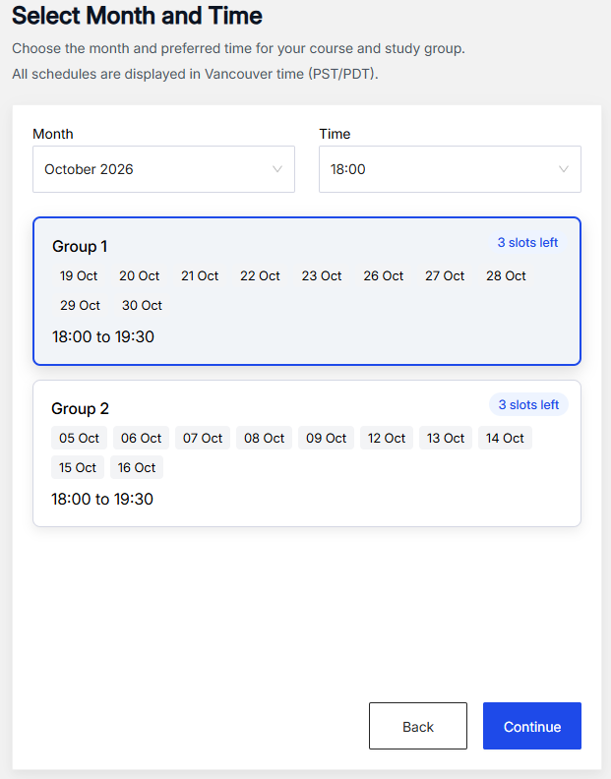Click the Continue button
This screenshot has width=611, height=779.
point(532,726)
